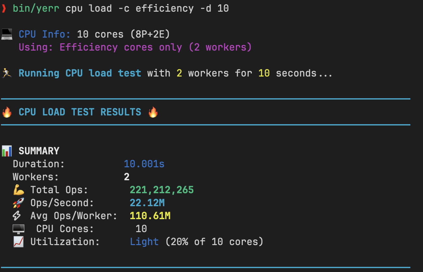
Task: Click the Duration value 10.001s
Action: coord(144,164)
